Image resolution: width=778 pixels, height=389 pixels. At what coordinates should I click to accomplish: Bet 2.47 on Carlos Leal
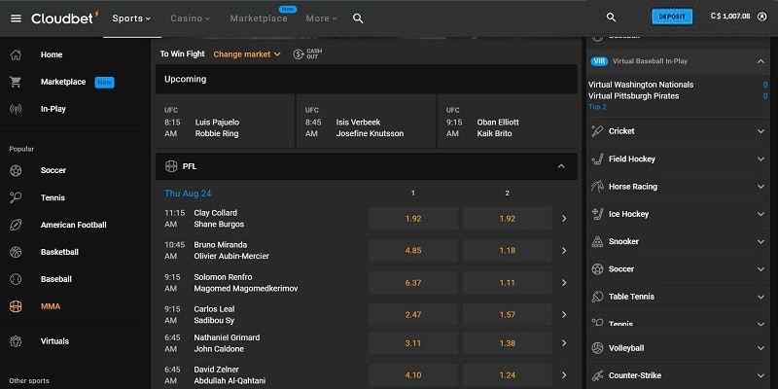coord(412,314)
